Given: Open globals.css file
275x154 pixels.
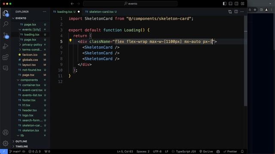Looking at the screenshot, I should (x=30, y=60).
